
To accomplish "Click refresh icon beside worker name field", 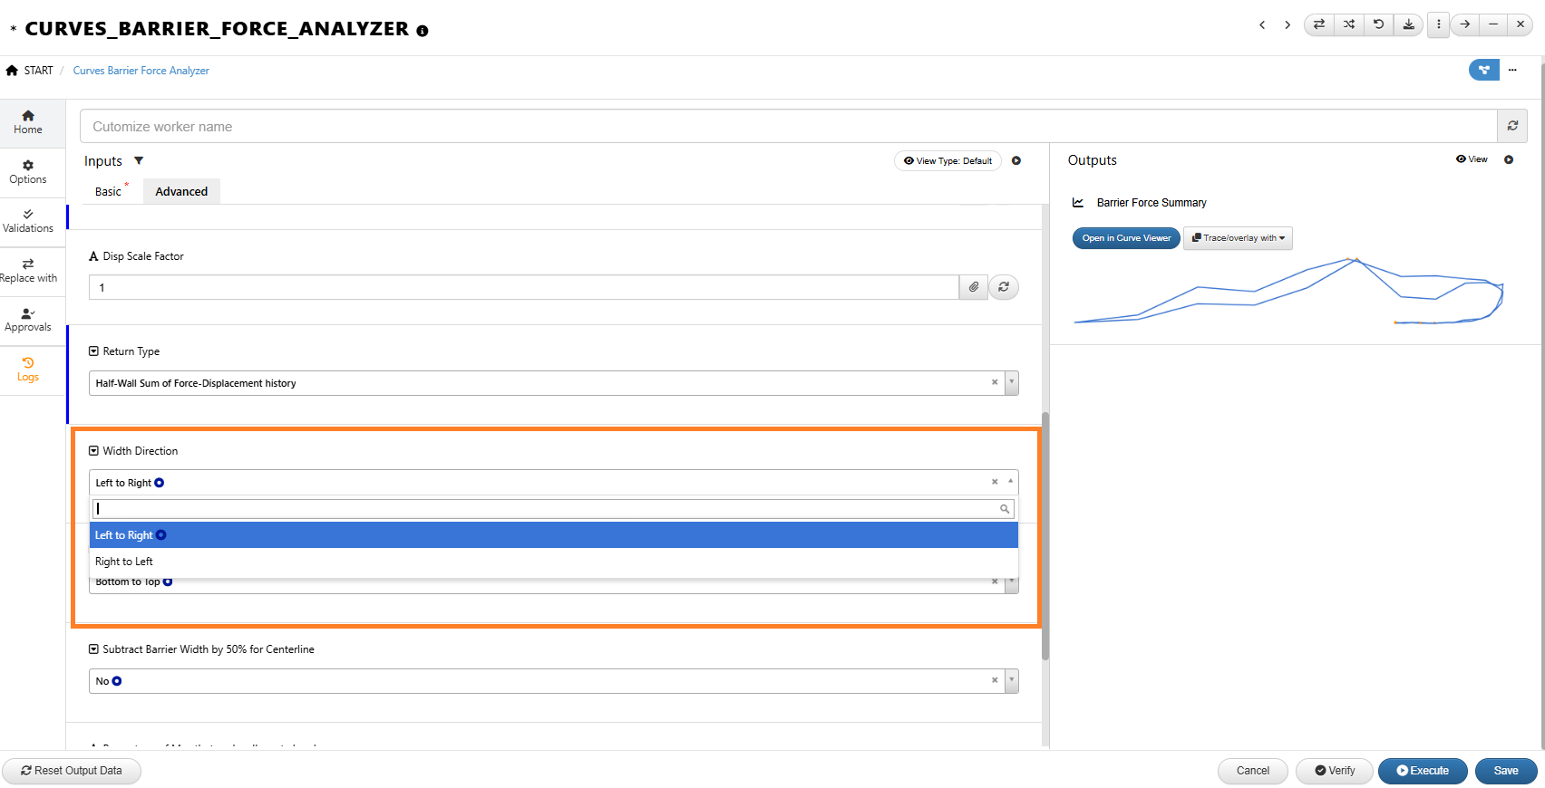I will coord(1512,126).
